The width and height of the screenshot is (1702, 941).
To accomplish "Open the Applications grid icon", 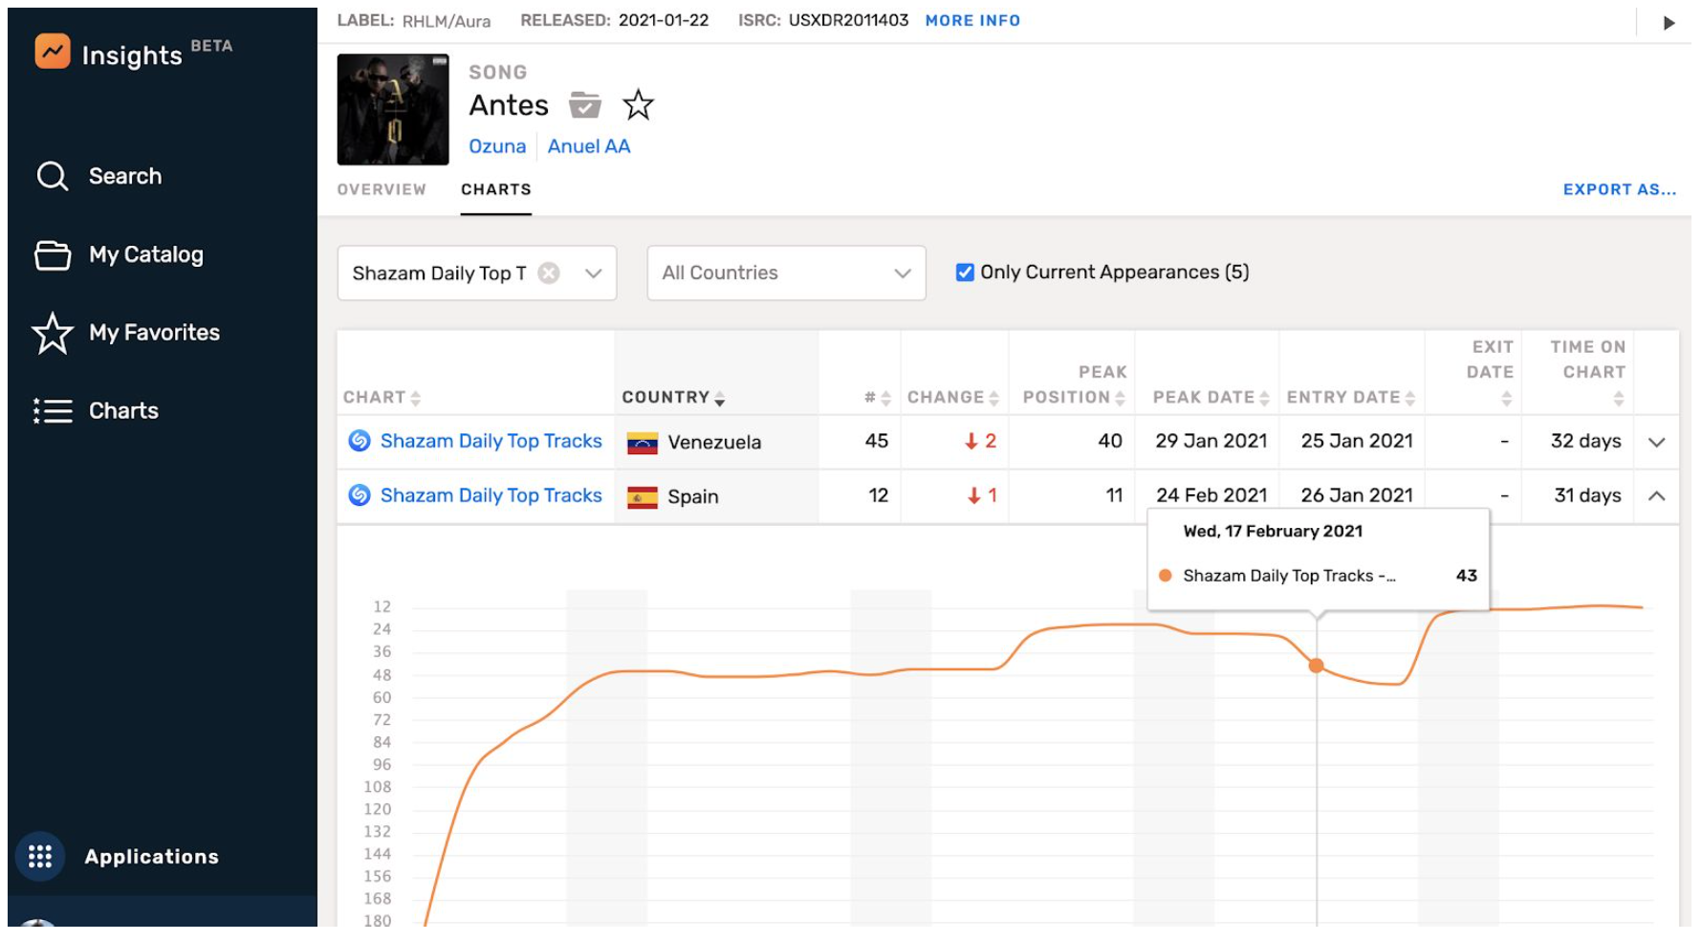I will 40,856.
